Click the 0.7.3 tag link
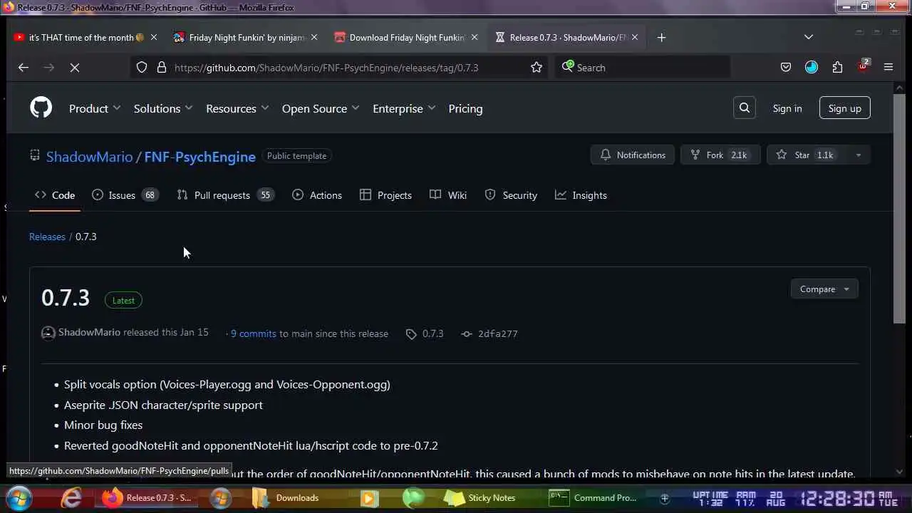 tap(432, 333)
